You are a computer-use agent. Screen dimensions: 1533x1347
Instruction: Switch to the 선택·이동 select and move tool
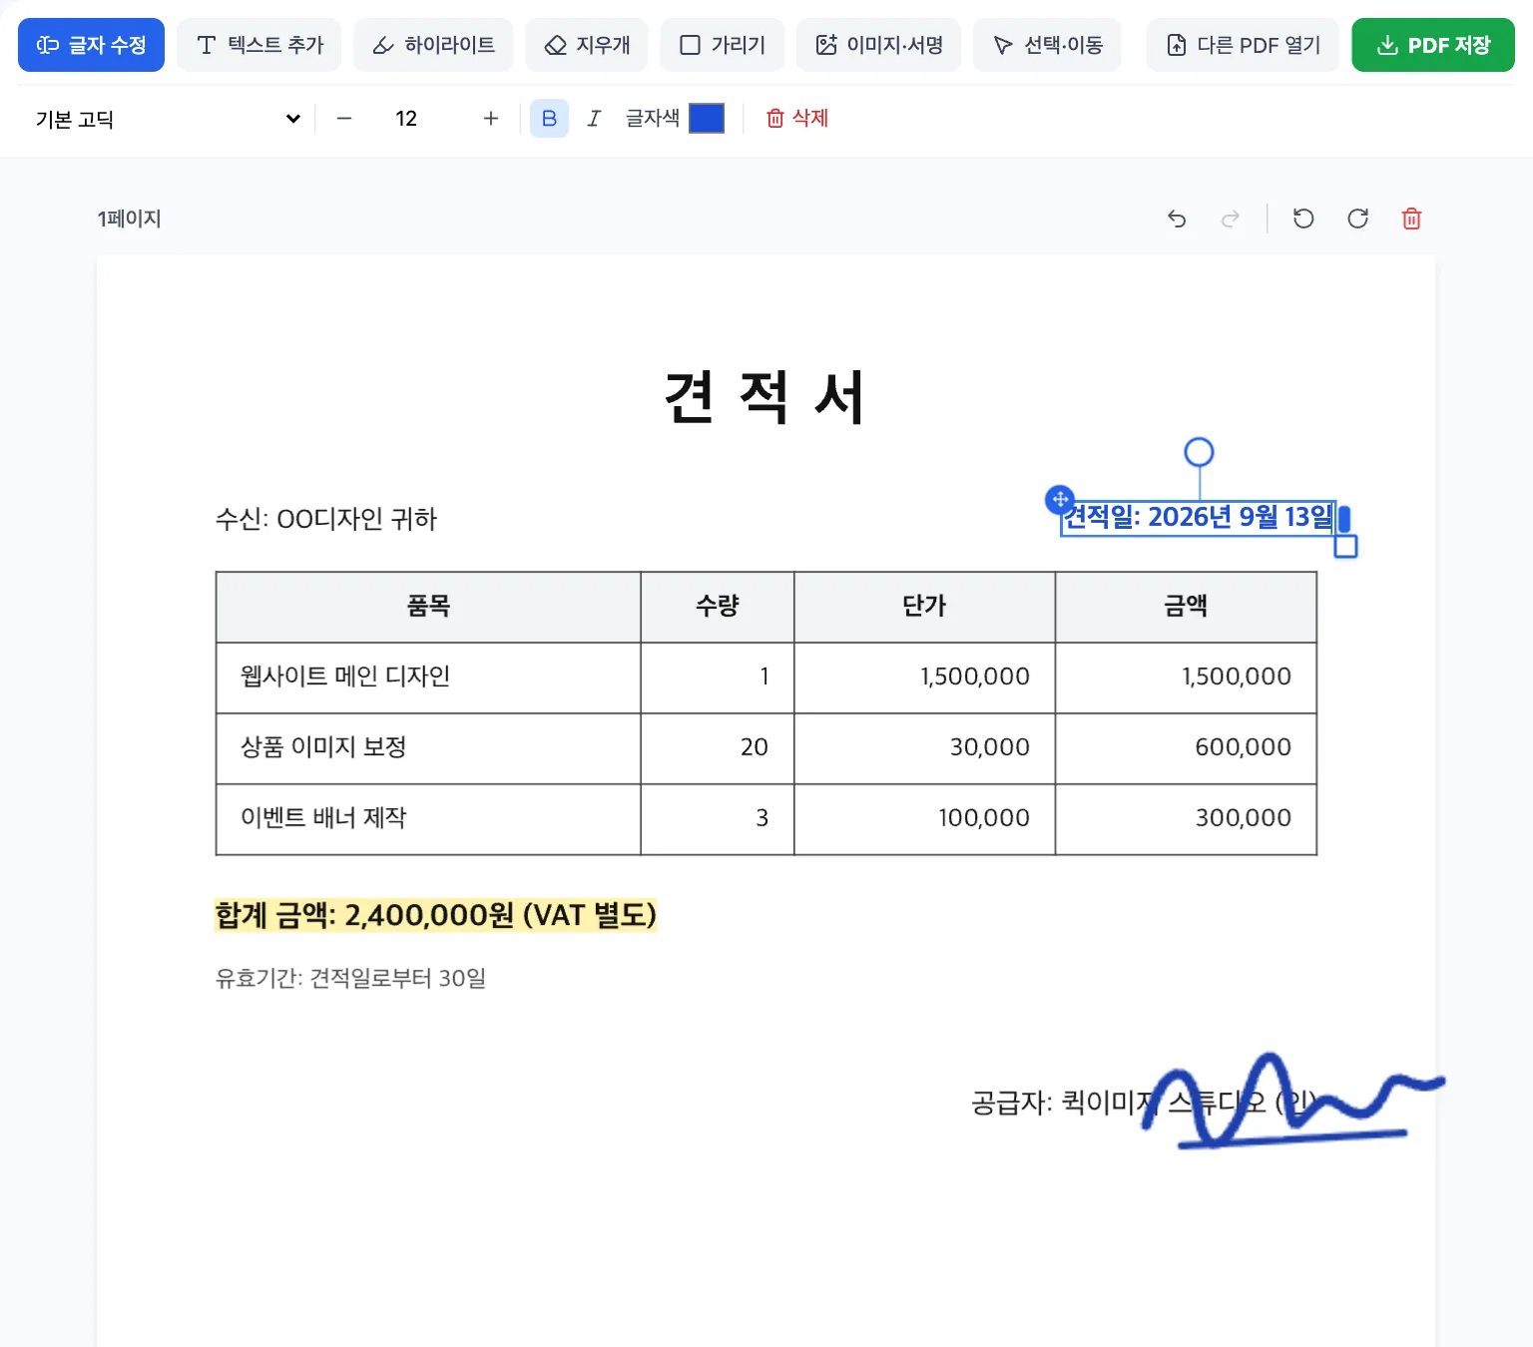1048,45
